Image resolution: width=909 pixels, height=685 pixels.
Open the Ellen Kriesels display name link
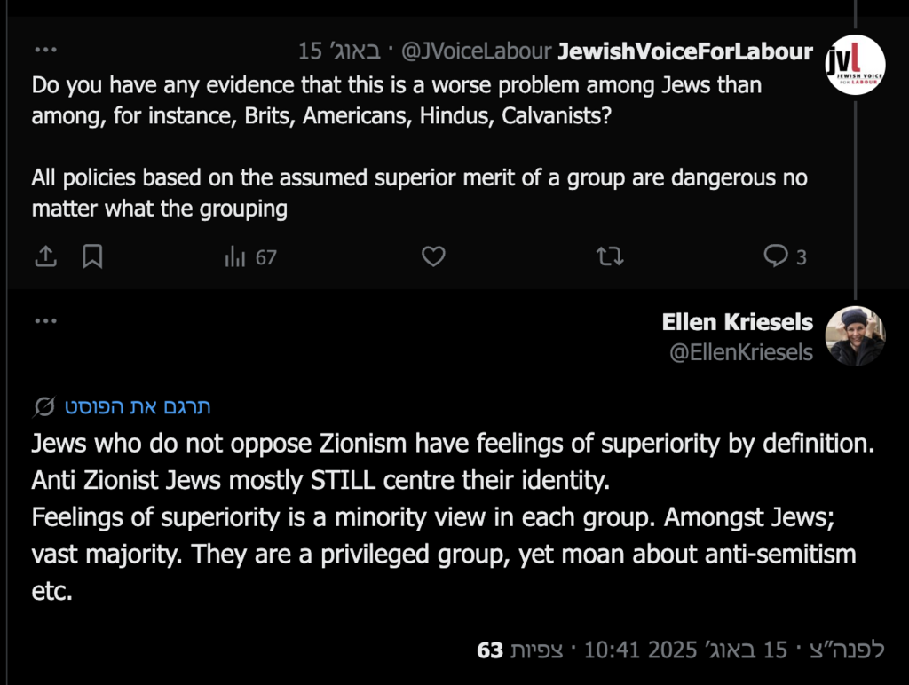737,322
